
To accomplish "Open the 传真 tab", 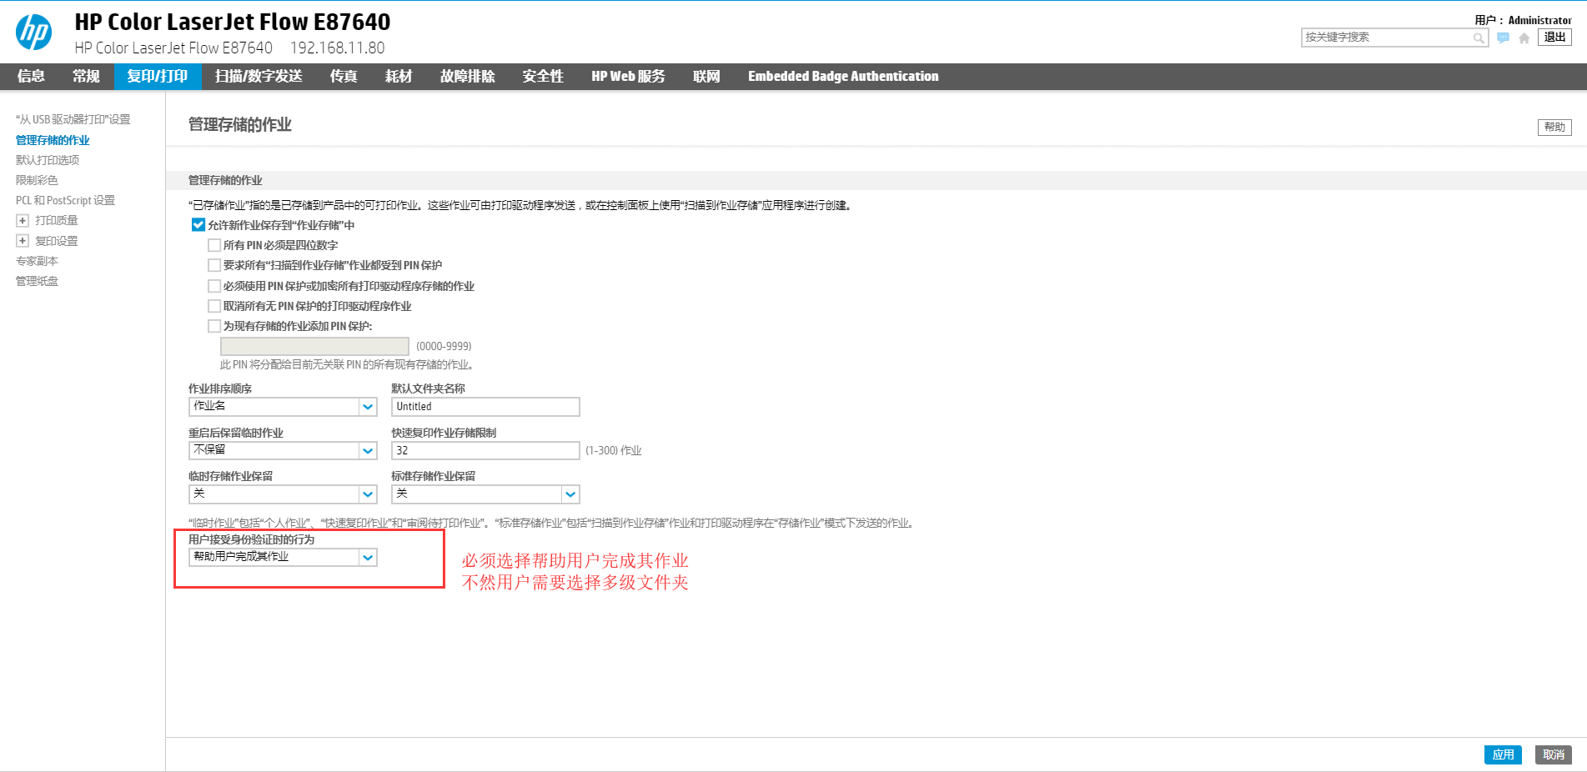I will tap(344, 76).
